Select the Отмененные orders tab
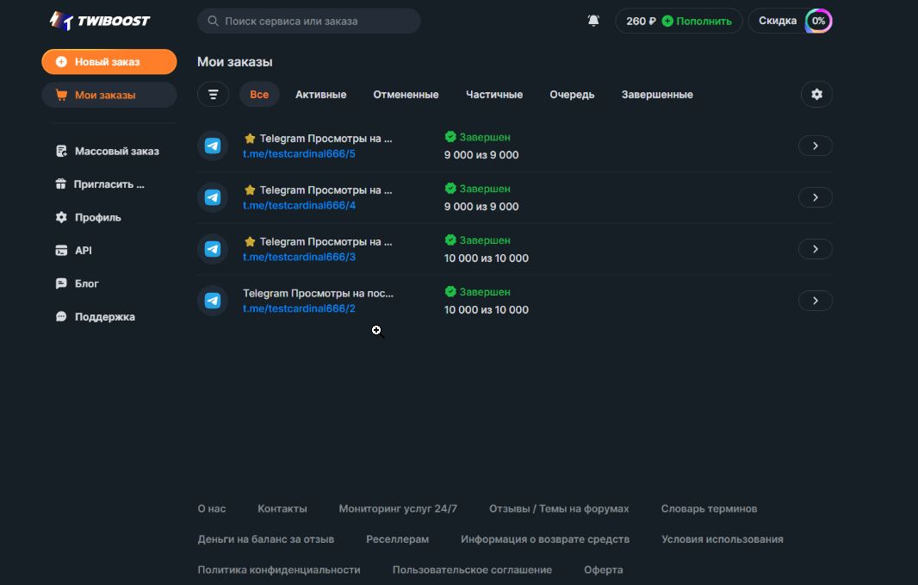918x585 pixels. click(406, 95)
